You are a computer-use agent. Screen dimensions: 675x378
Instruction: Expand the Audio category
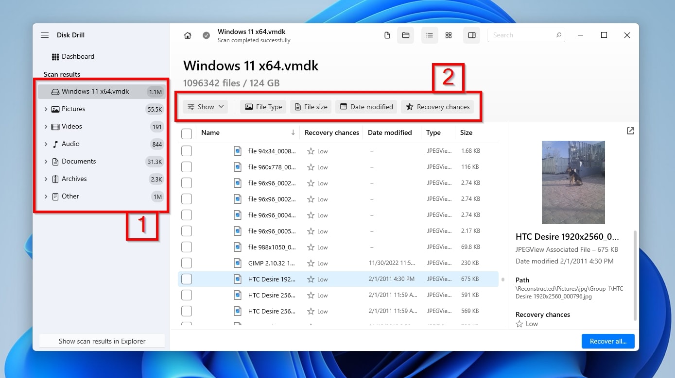46,144
